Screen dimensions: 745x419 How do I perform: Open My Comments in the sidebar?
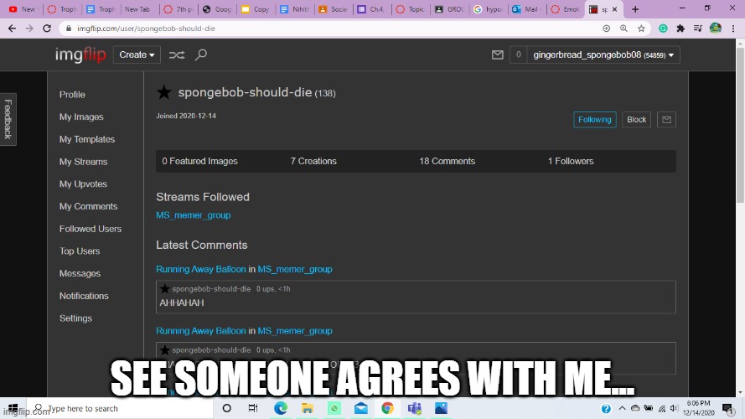pyautogui.click(x=88, y=206)
